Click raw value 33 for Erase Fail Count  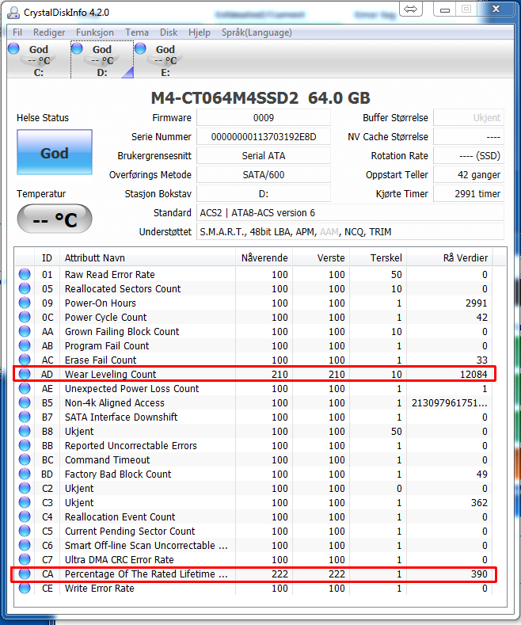(x=482, y=360)
